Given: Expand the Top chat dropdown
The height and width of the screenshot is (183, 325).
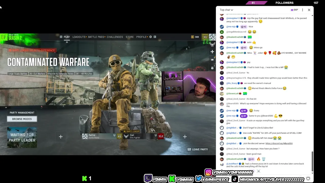Looking at the screenshot, I should [x=226, y=10].
